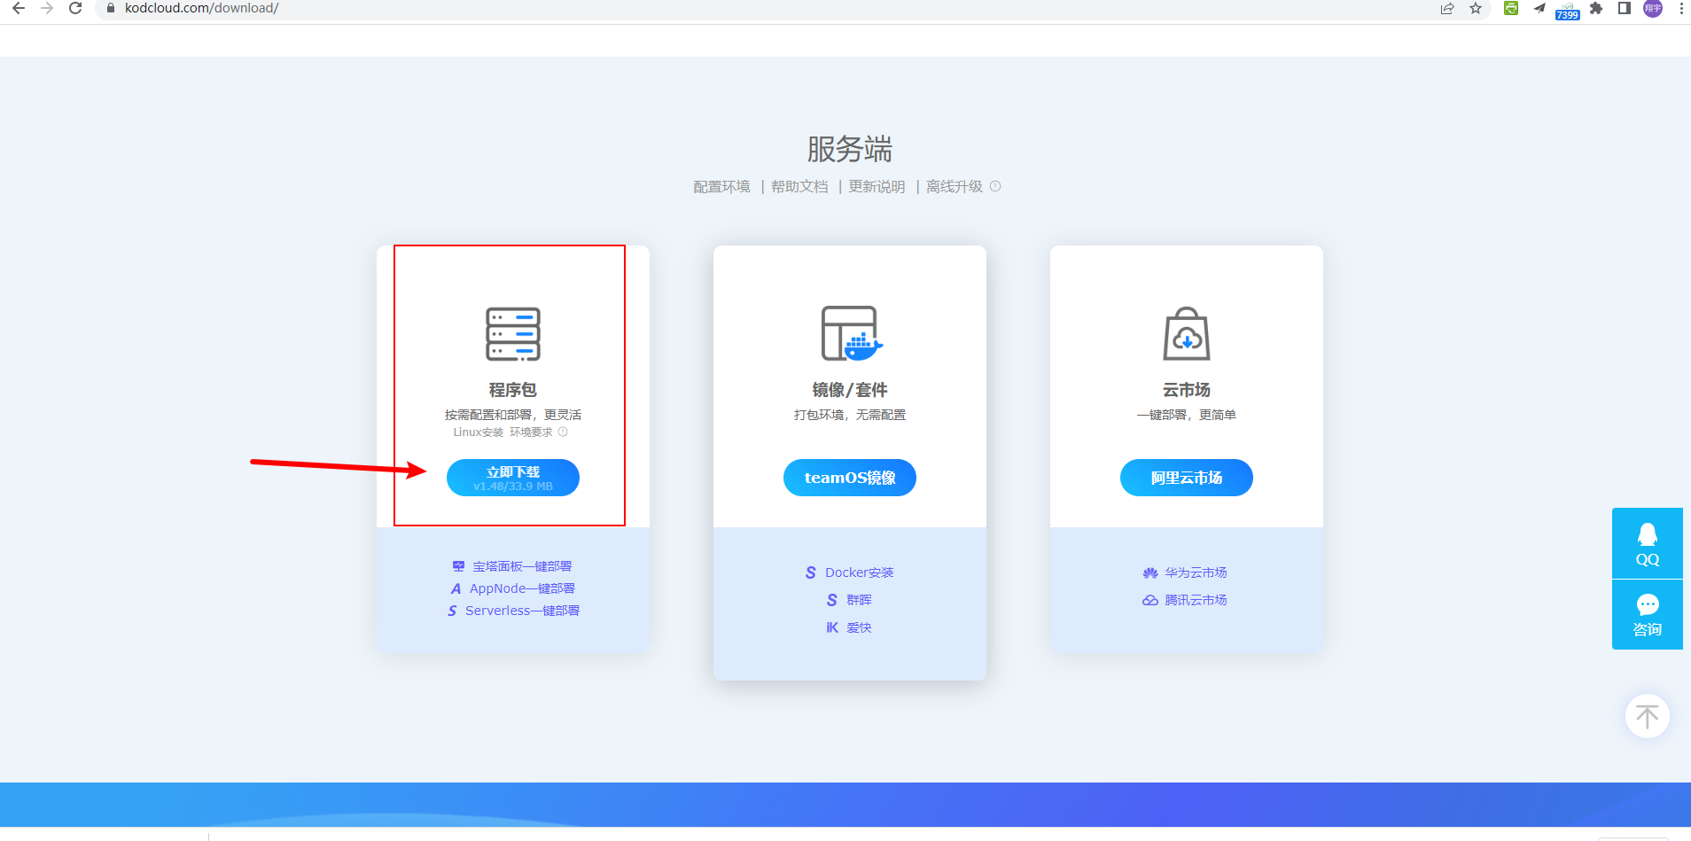Open the Linux安装 link
Image resolution: width=1691 pixels, height=841 pixels.
pos(479,432)
